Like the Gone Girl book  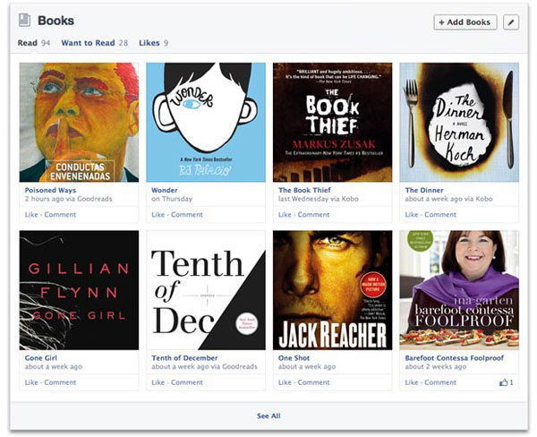(x=31, y=382)
